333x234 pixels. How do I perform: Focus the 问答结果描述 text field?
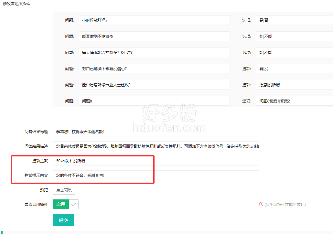tap(156, 146)
